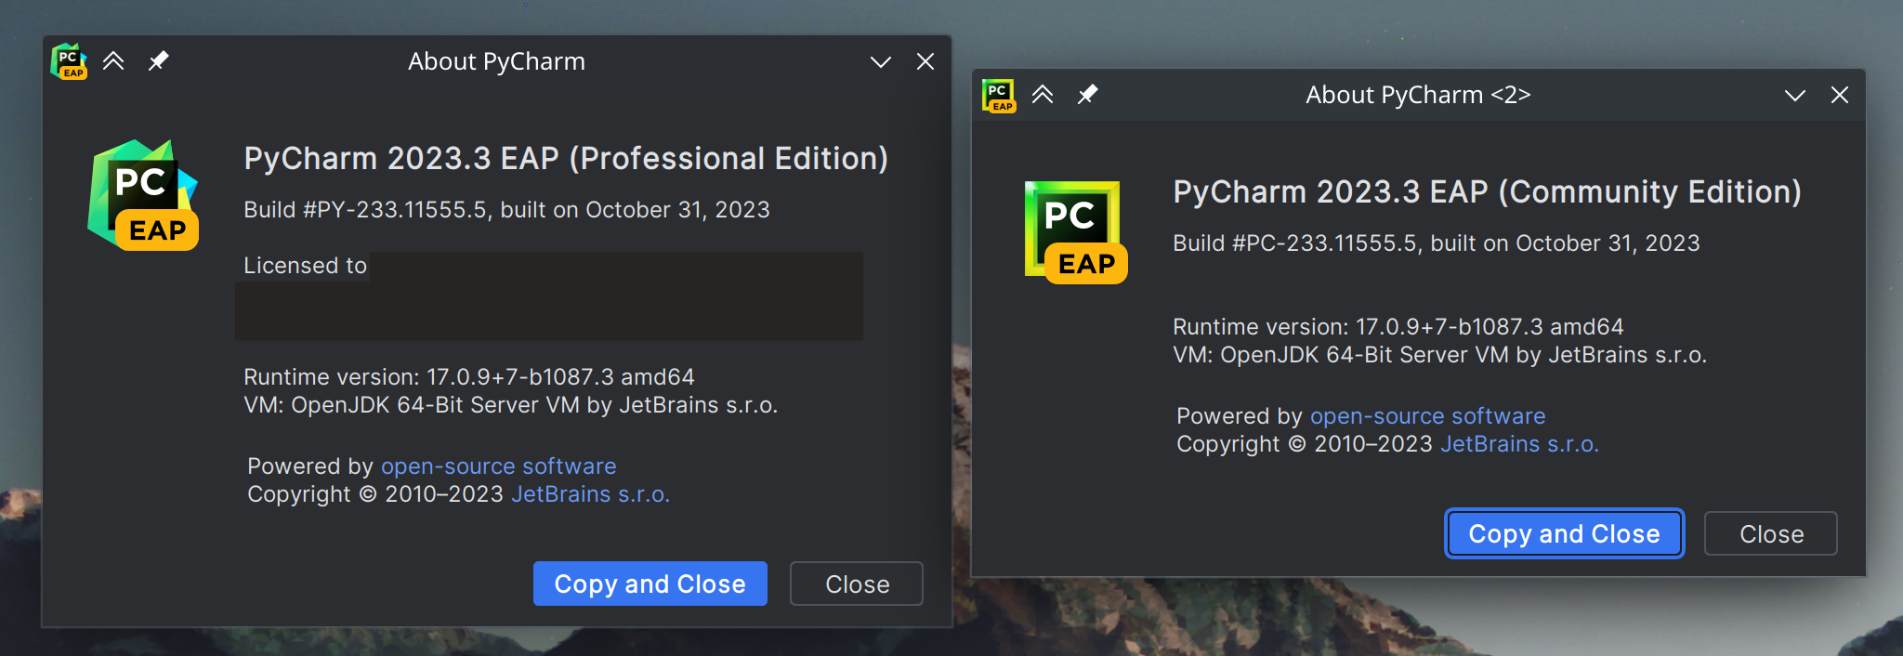Click large PyCharm EAP logo in Professional dialog
The image size is (1903, 656).
click(143, 195)
